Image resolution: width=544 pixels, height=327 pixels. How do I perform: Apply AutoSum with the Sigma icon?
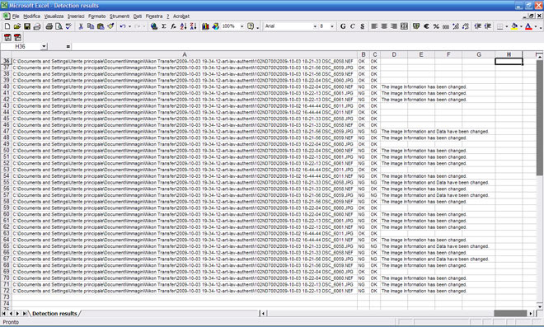pyautogui.click(x=164, y=26)
